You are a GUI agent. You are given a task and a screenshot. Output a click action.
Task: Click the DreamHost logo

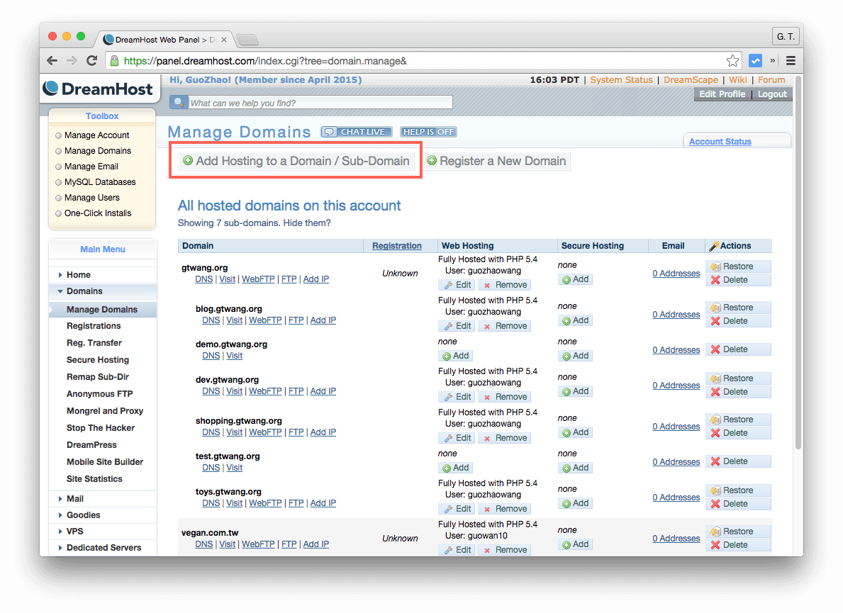coord(98,89)
